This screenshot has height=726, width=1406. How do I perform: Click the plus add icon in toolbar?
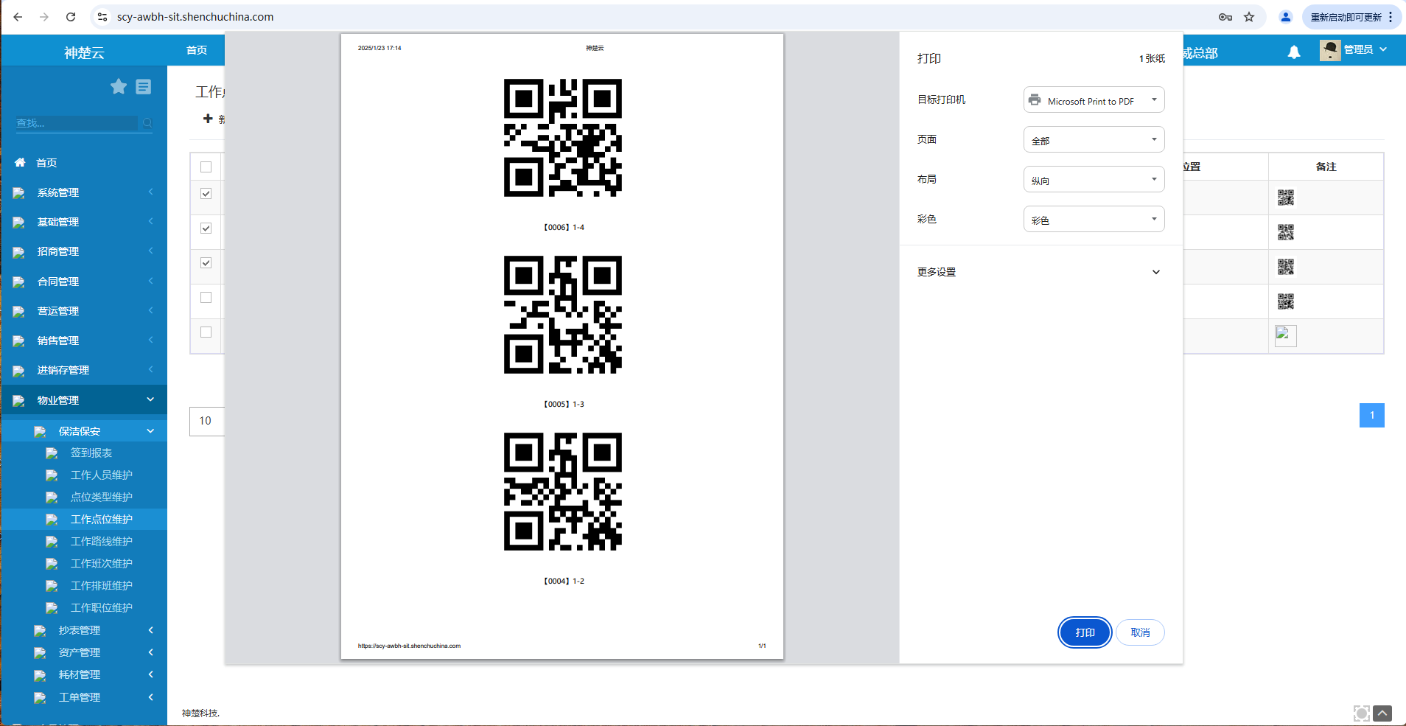pos(208,119)
